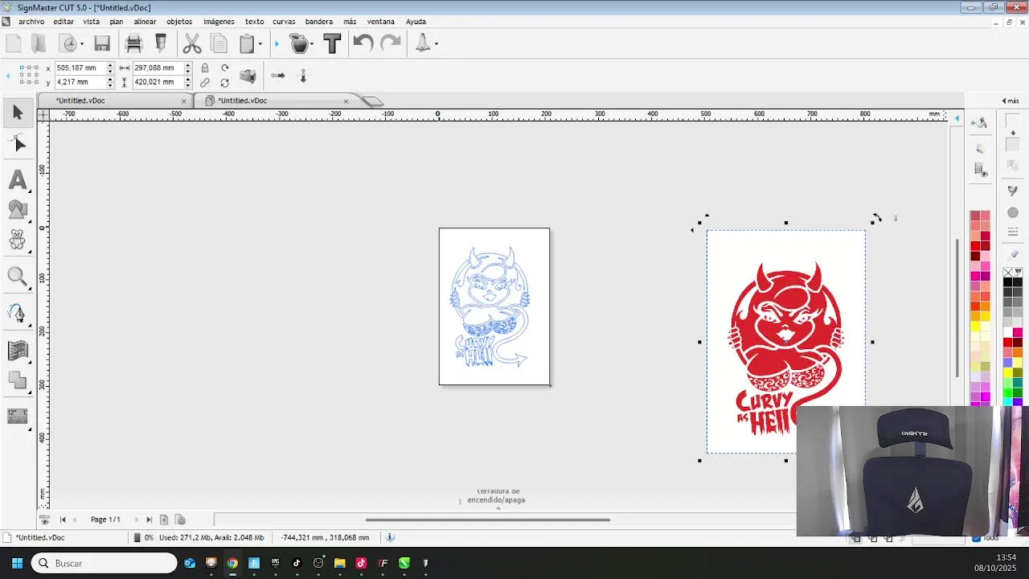Select the overlapping squares weld tool
This screenshot has height=579, width=1029.
click(18, 380)
